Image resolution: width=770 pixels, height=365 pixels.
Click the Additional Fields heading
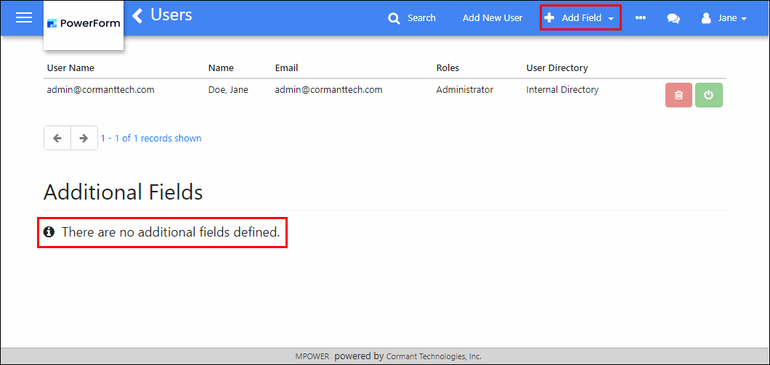tap(123, 192)
